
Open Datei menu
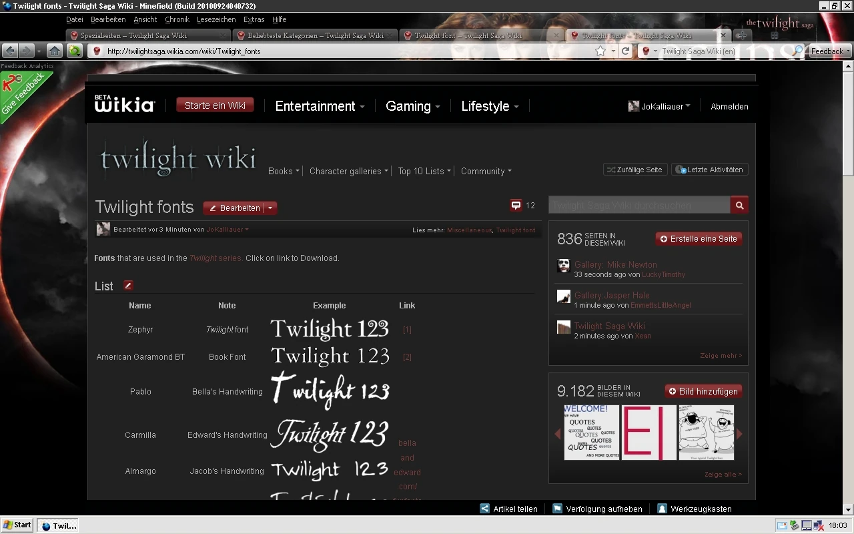tap(75, 19)
